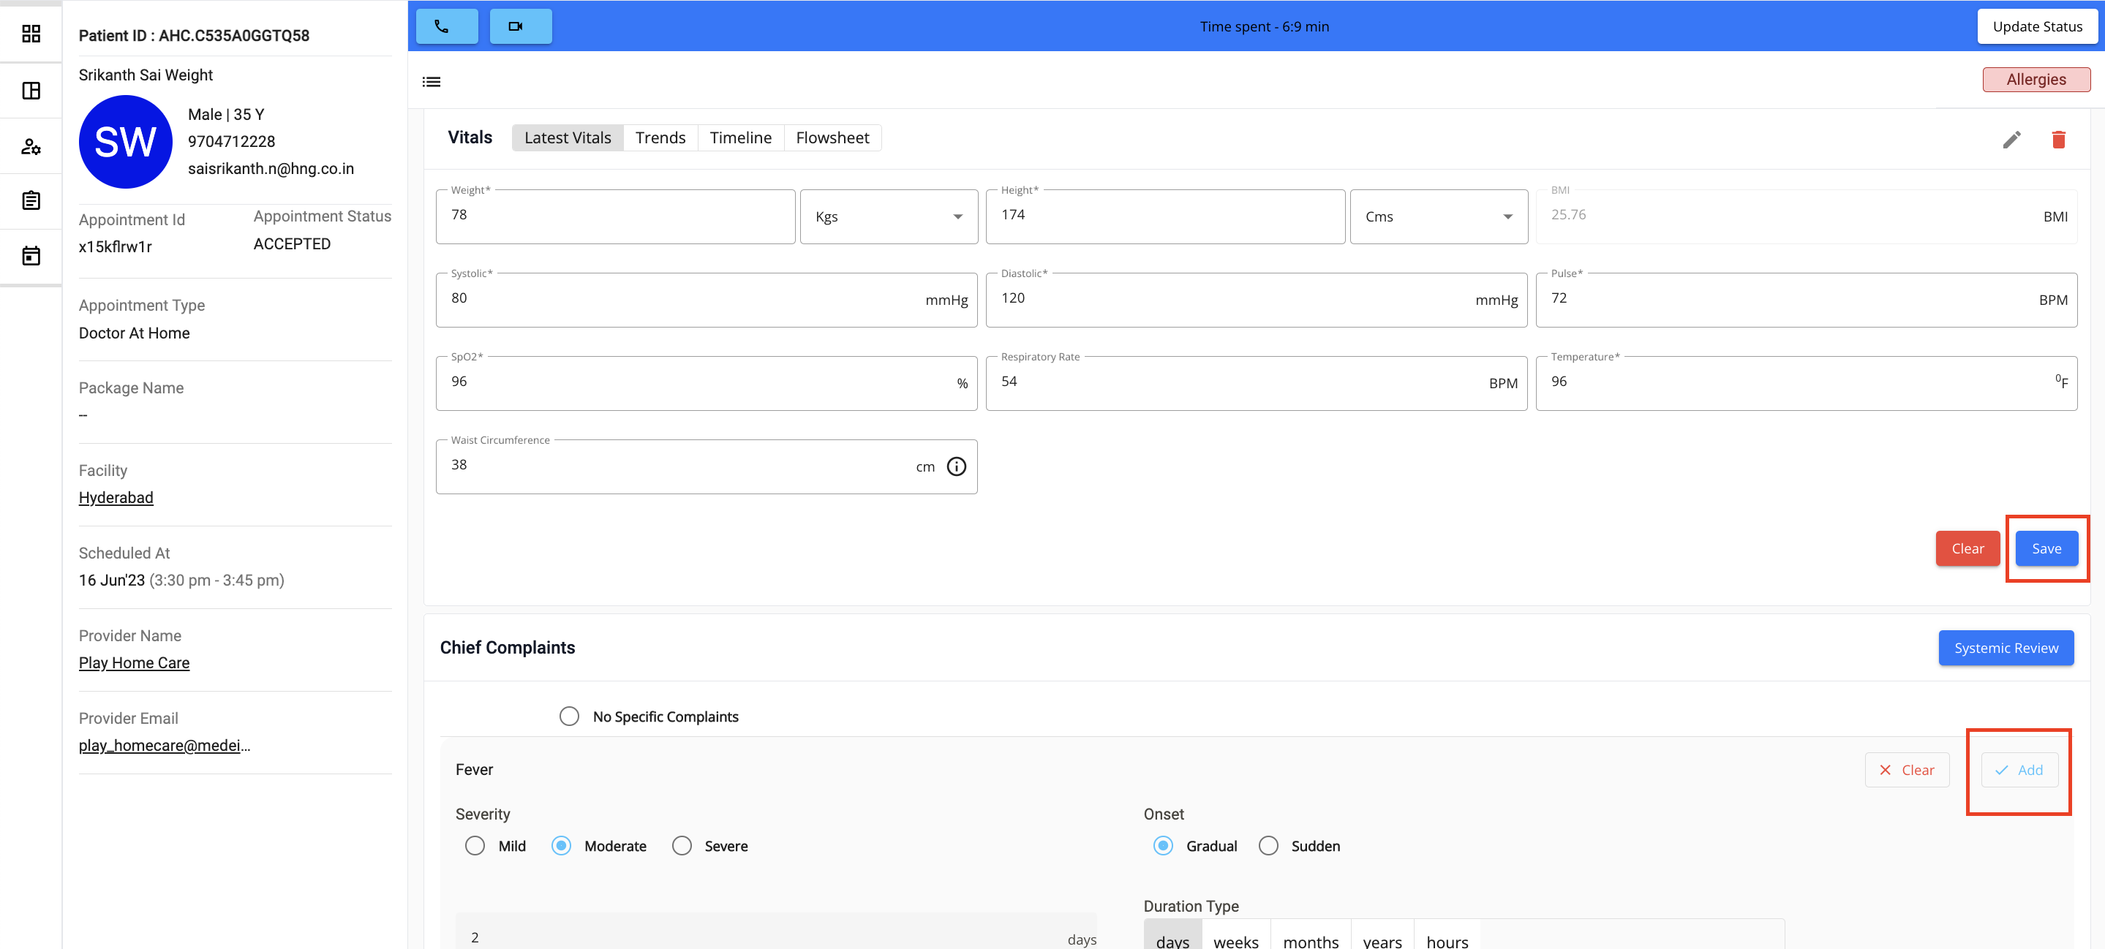Open the Flowsheet tab
Screen dimensions: 2105x949
pyautogui.click(x=831, y=138)
